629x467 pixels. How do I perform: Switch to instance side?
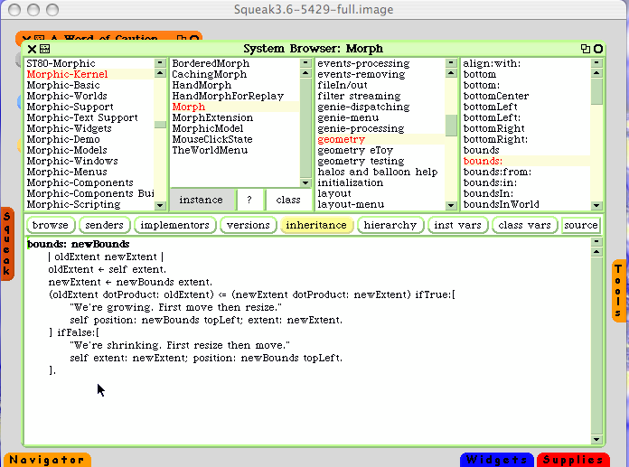pos(202,200)
